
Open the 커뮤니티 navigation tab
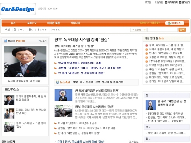75,23
